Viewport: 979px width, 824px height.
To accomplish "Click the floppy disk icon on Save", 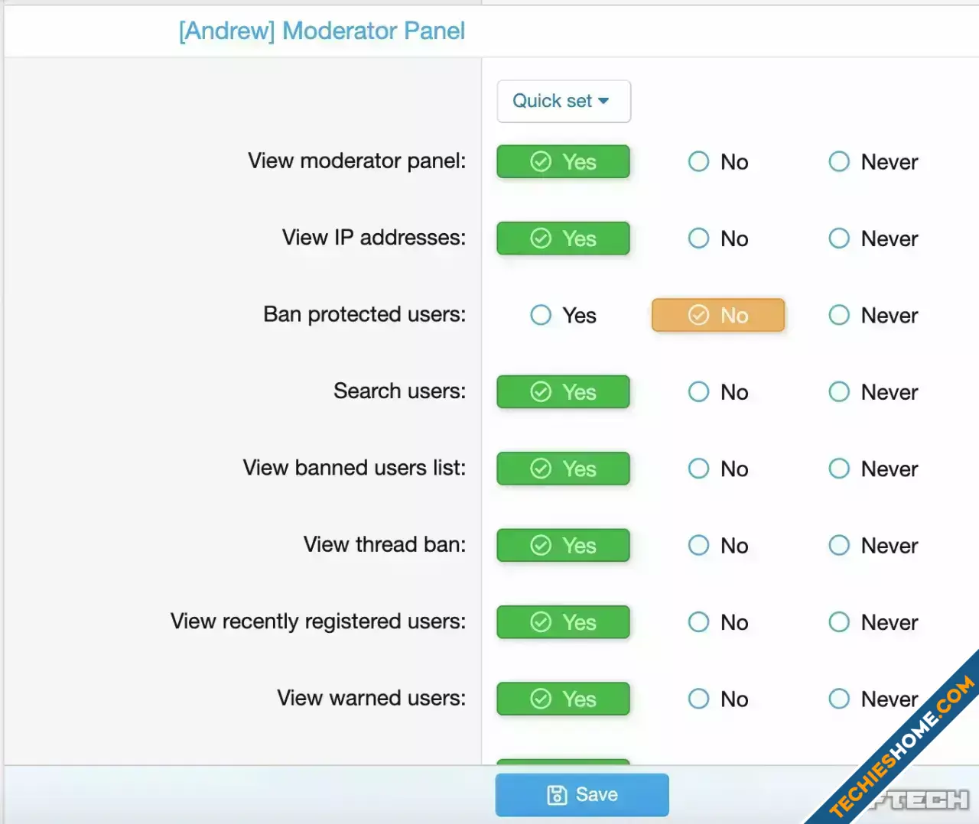I will pos(557,795).
